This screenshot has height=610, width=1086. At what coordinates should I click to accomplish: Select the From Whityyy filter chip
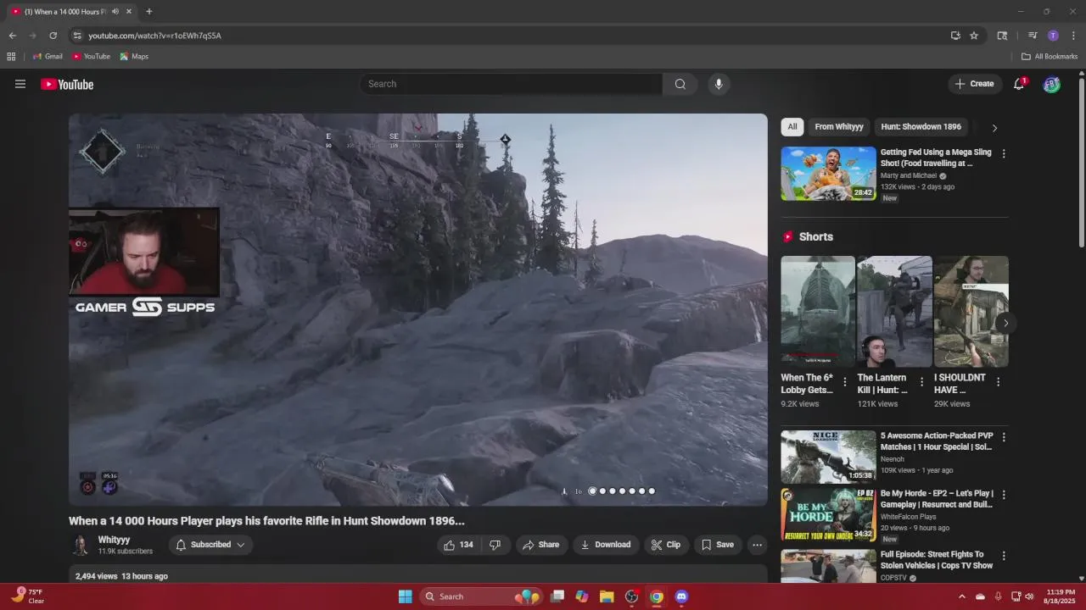[x=839, y=127]
